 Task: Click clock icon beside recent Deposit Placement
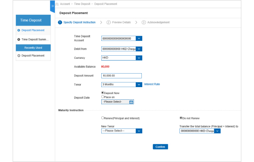pos(19,56)
